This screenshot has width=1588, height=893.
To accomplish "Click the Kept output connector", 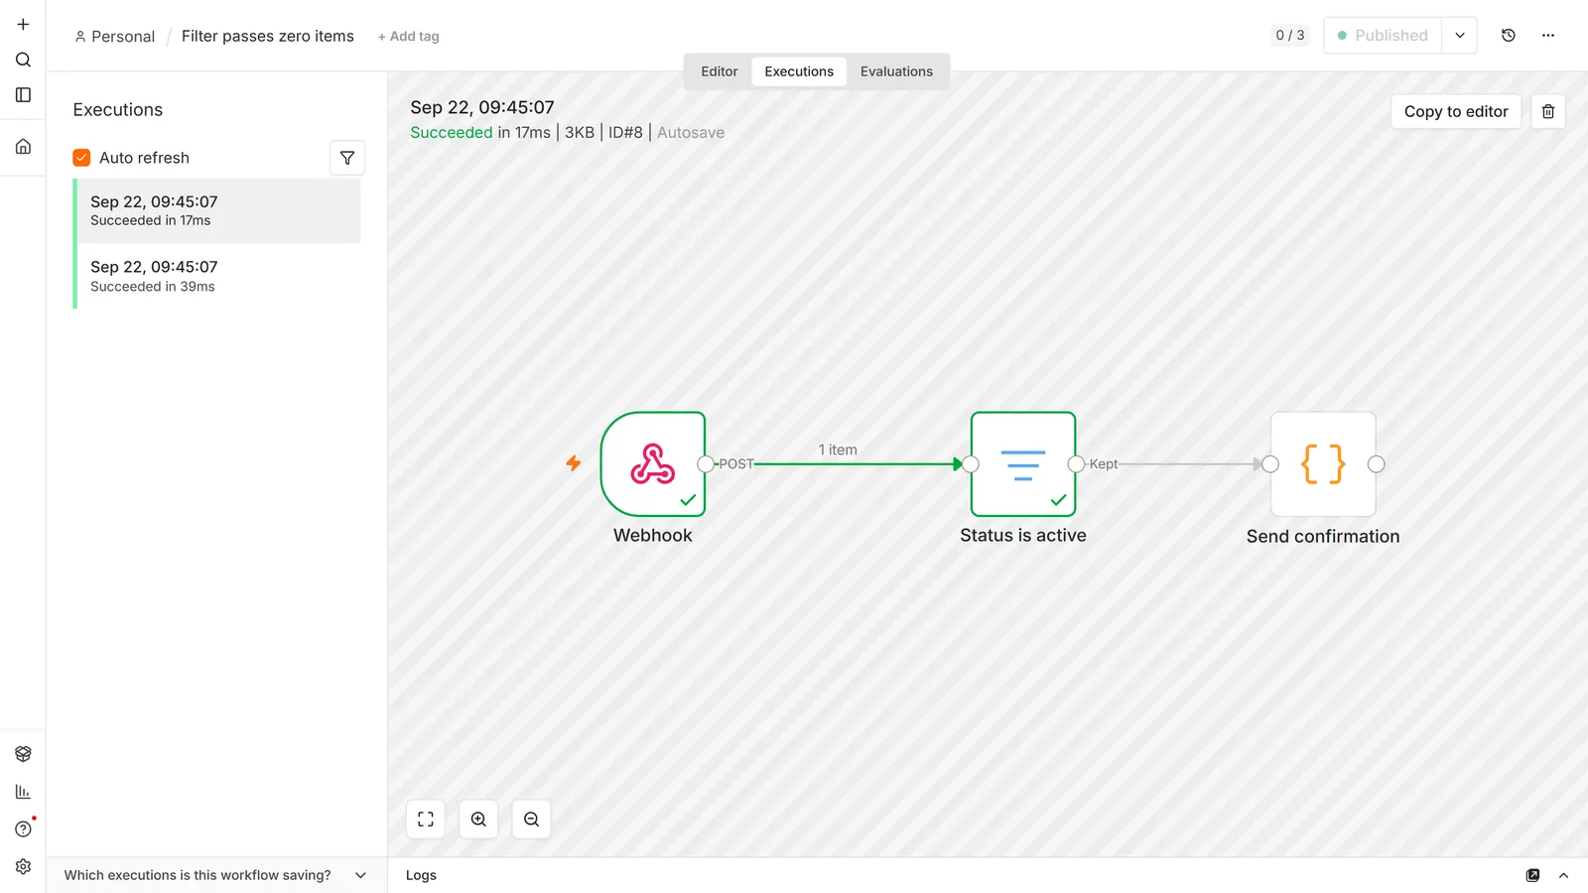I will (x=1076, y=464).
